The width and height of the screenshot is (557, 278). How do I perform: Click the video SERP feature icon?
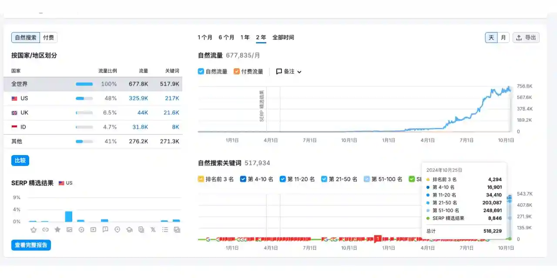click(81, 229)
